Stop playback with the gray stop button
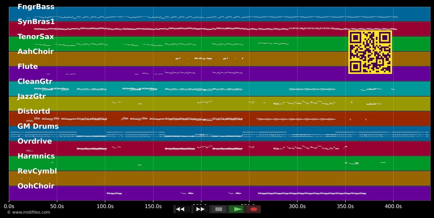The height and width of the screenshot is (218, 434). point(219,209)
